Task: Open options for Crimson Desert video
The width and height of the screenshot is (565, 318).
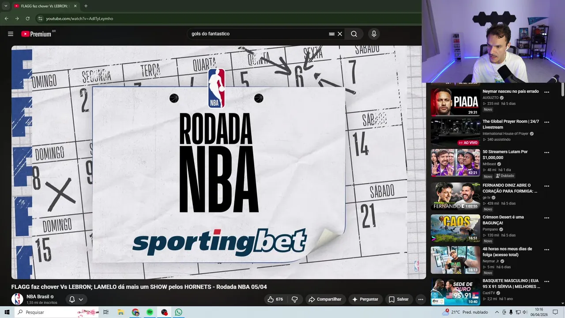Action: click(x=546, y=218)
